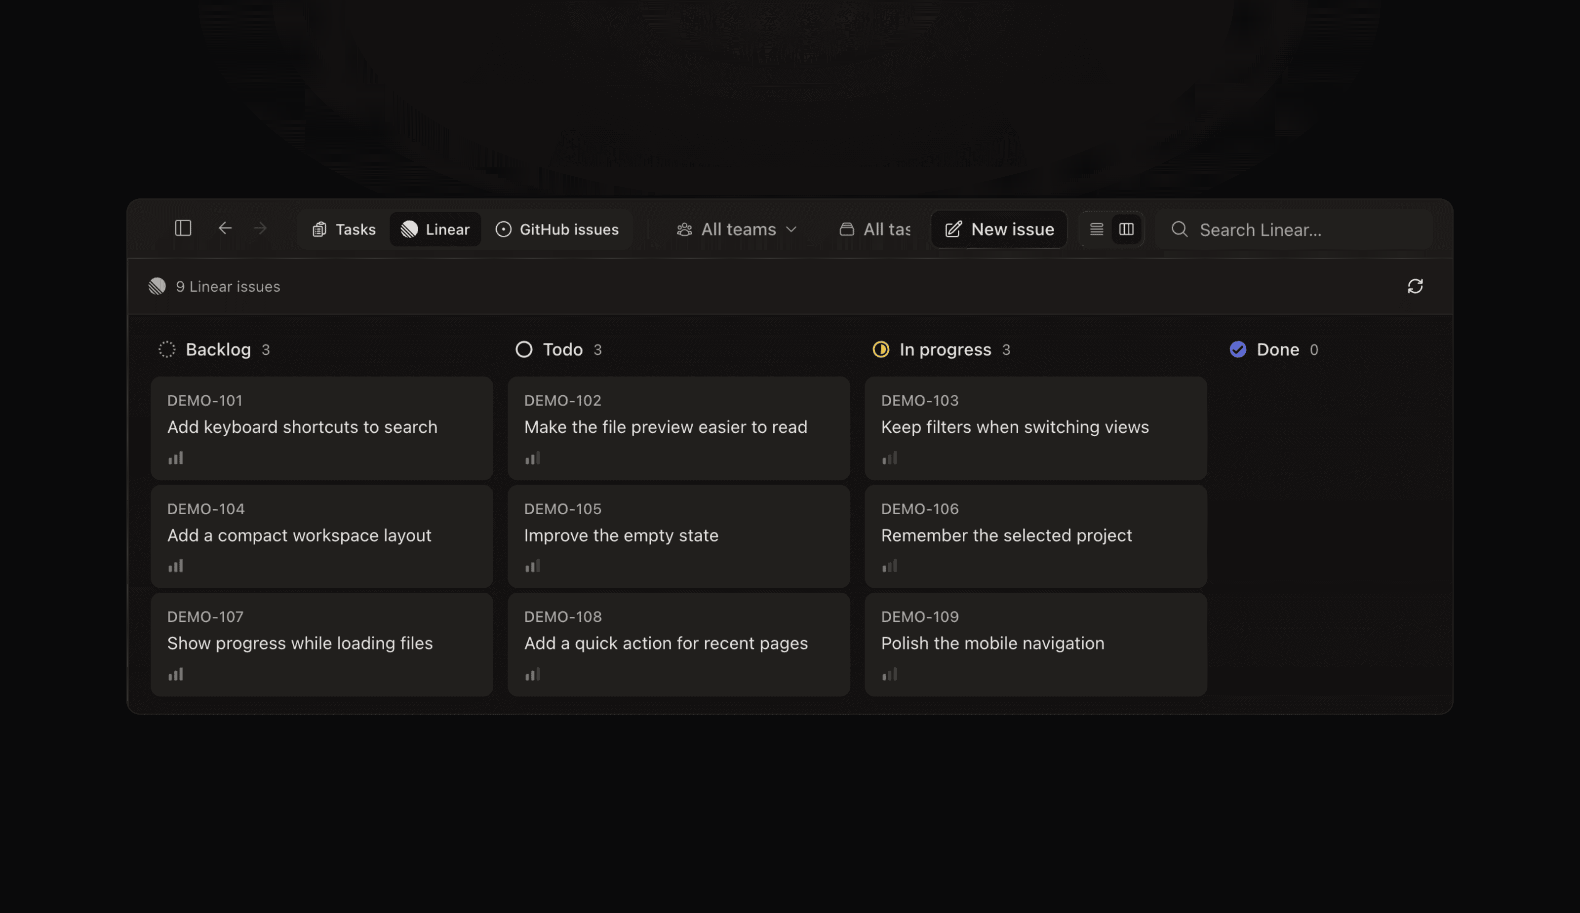Viewport: 1580px width, 913px height.
Task: Click priority bars icon on DEMO-108 card
Action: pyautogui.click(x=532, y=674)
